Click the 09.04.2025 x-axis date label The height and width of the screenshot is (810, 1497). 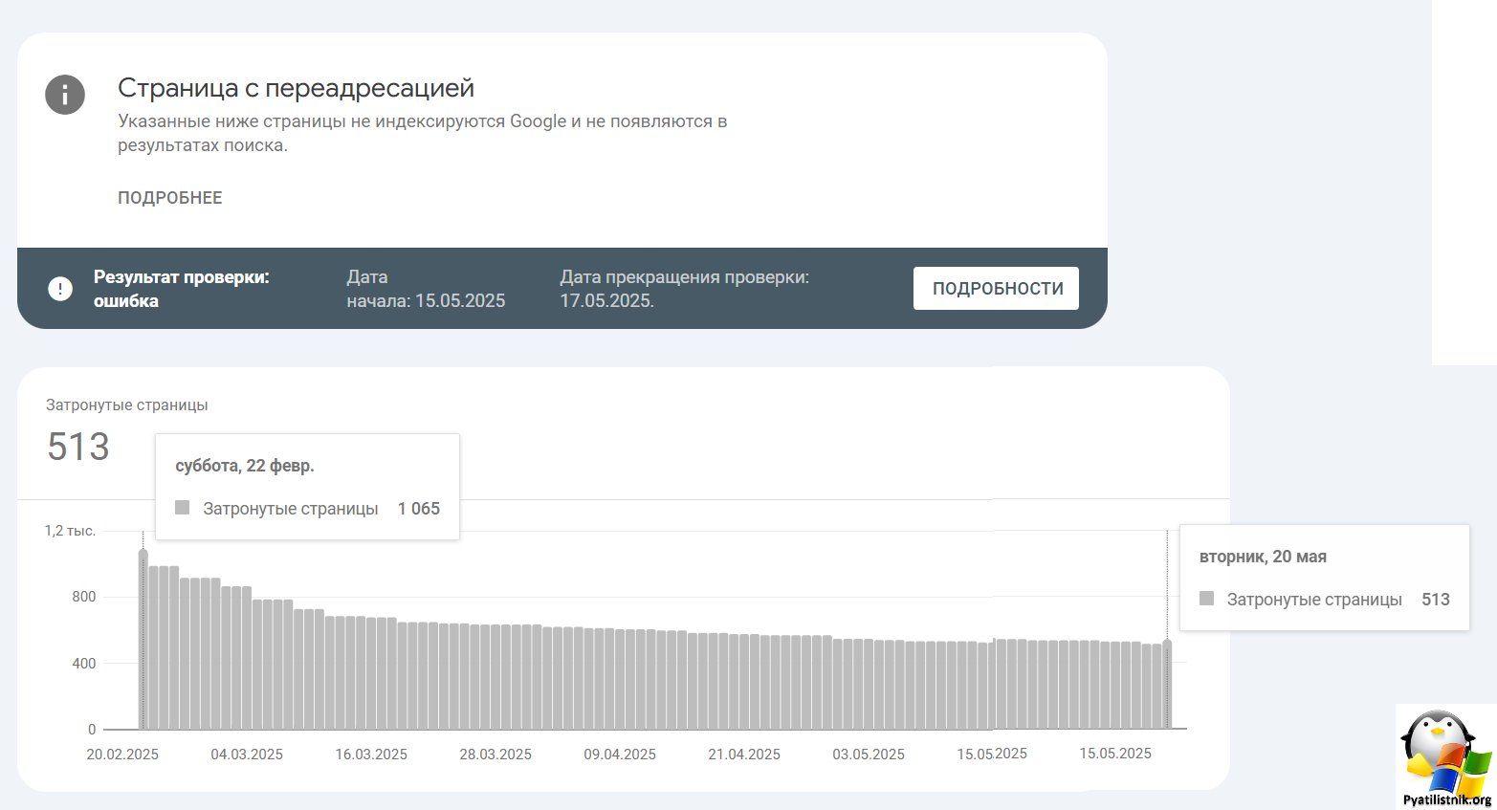click(x=620, y=755)
